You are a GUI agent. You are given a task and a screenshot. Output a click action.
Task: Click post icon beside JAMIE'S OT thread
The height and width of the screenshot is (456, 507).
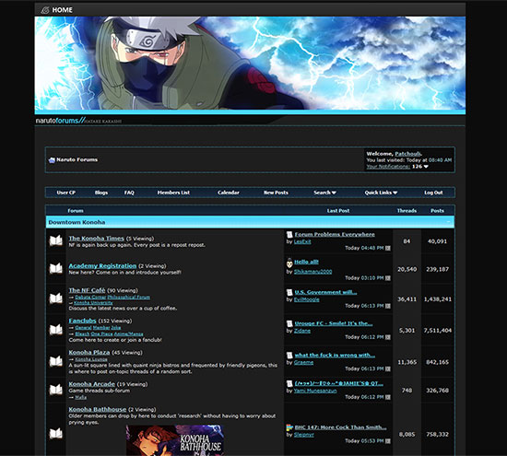point(289,383)
